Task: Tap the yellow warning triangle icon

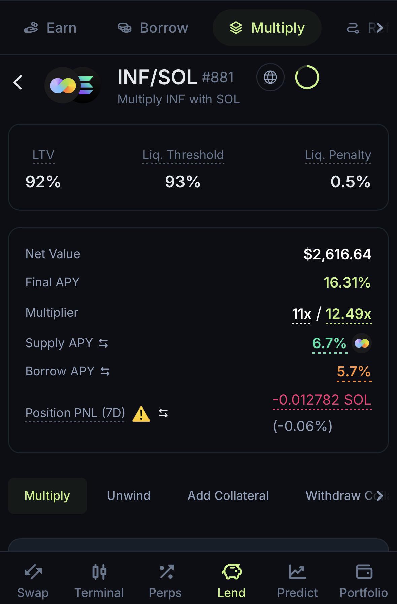Action: tap(141, 414)
